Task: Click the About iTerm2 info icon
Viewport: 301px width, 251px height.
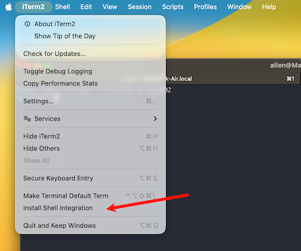Action: tap(27, 24)
